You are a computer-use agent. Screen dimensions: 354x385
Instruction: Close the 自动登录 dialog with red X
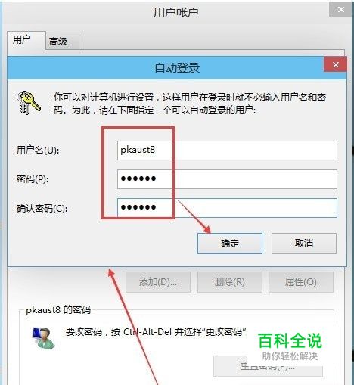tap(335, 64)
